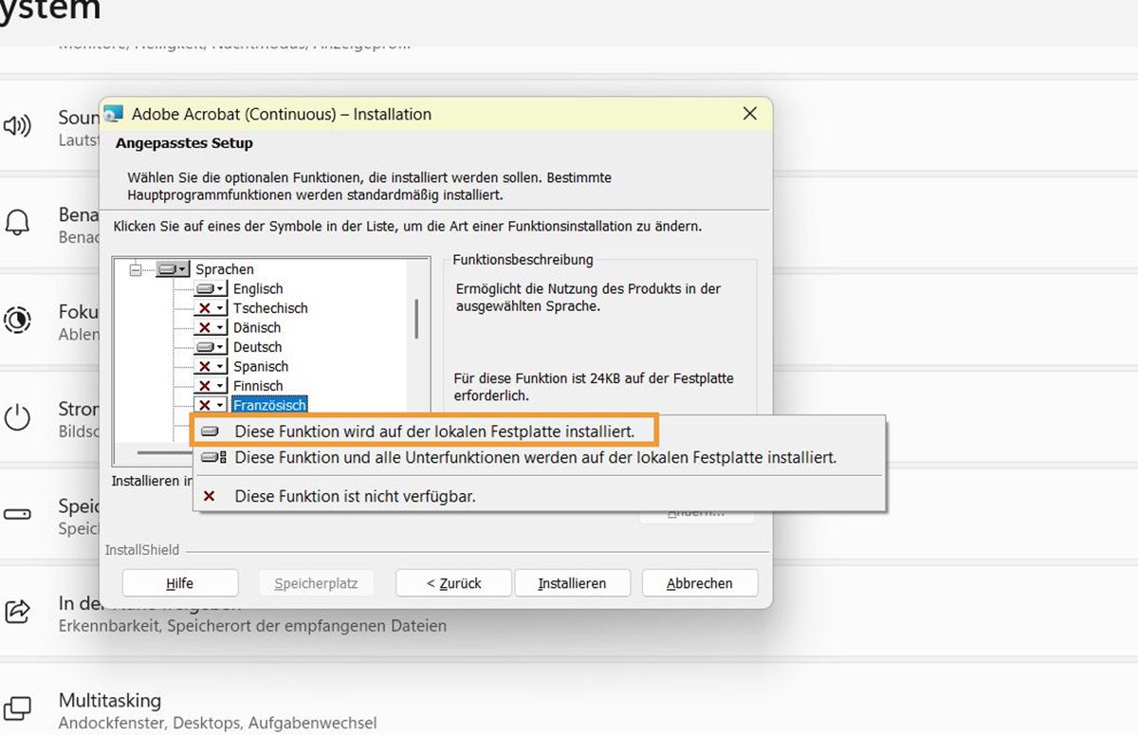Image resolution: width=1138 pixels, height=735 pixels.
Task: Open the Sprachen feature install dropdown
Action: click(174, 269)
